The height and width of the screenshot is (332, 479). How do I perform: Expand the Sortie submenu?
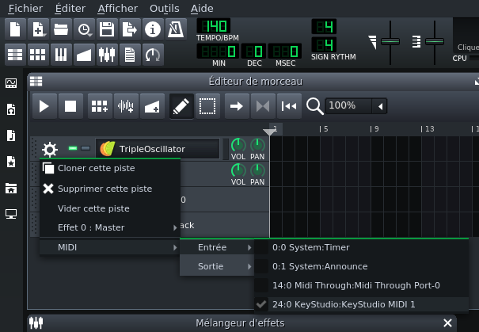217,266
